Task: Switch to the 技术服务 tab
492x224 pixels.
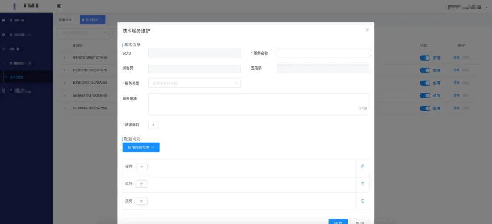Action: (92, 20)
